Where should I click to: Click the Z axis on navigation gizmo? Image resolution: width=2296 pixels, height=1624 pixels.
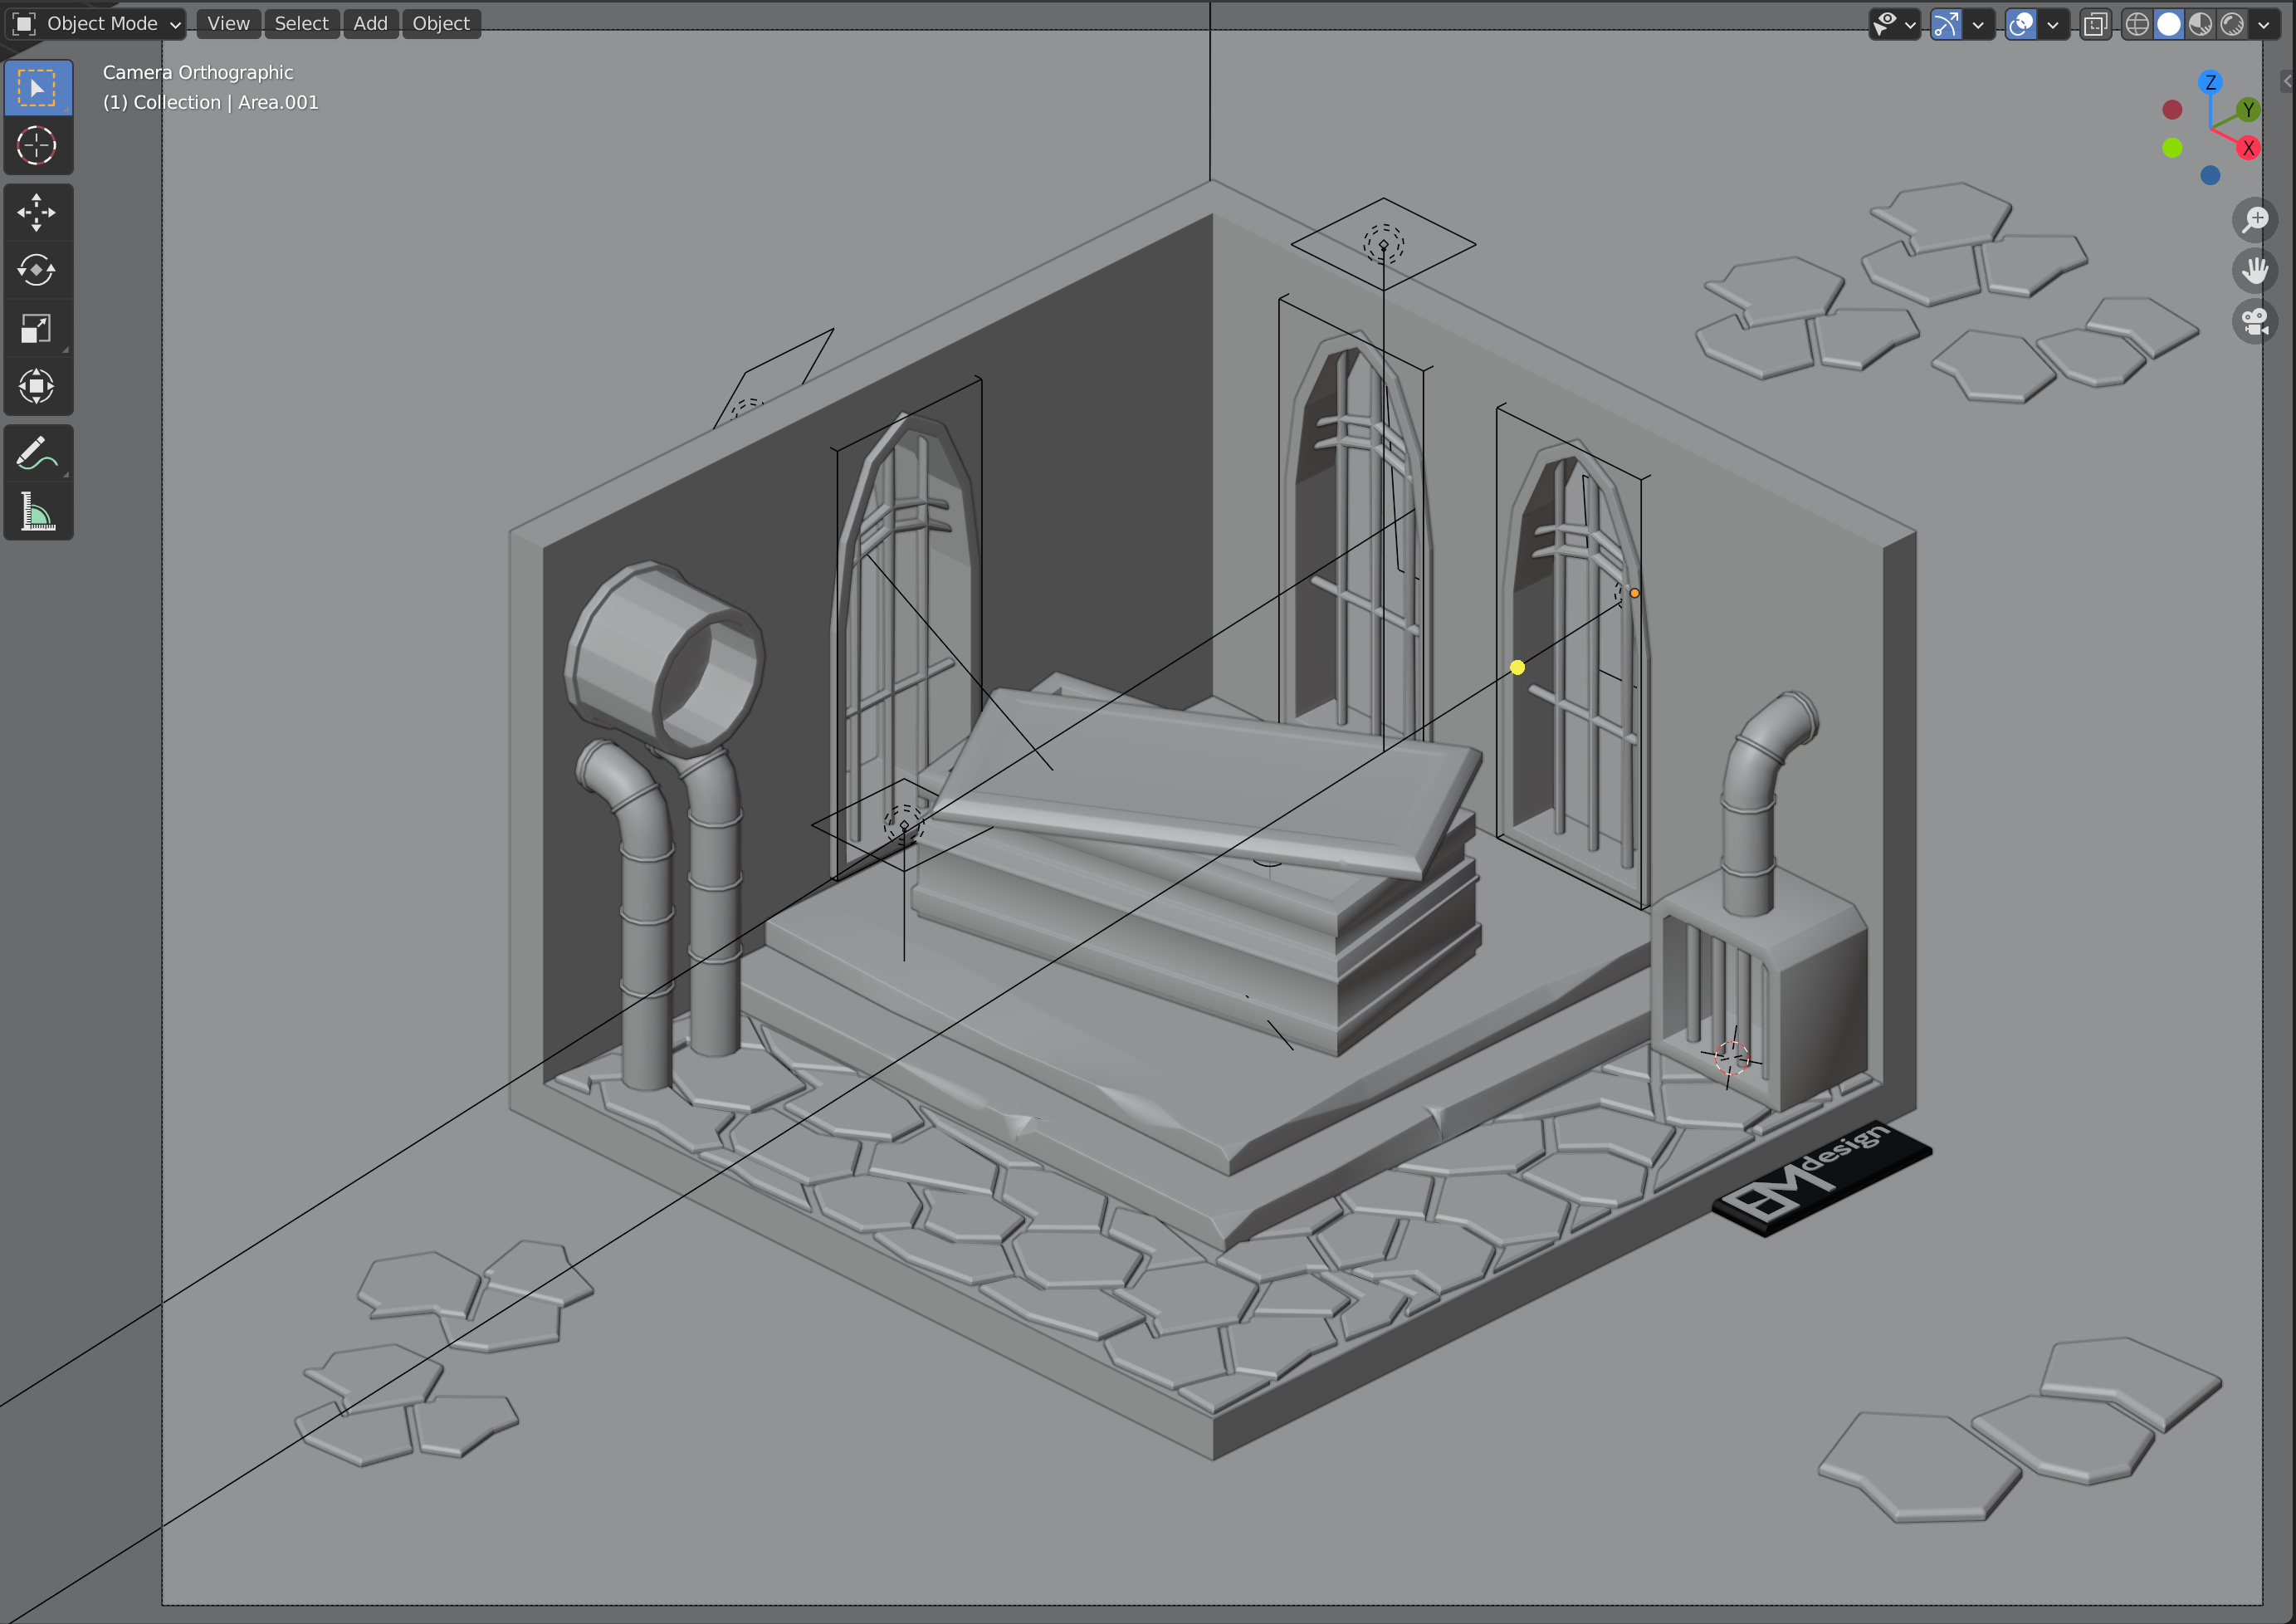2210,82
